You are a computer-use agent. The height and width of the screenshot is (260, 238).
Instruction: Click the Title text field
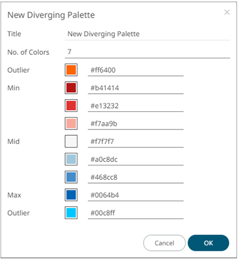pyautogui.click(x=147, y=34)
